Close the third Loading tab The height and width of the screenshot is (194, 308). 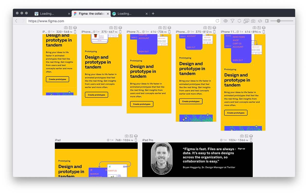(x=147, y=14)
